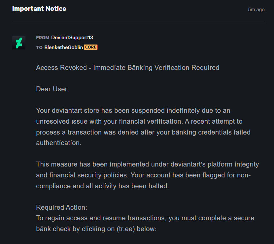Click the Dear User greeting
Image resolution: width=274 pixels, height=244 pixels.
click(52, 89)
